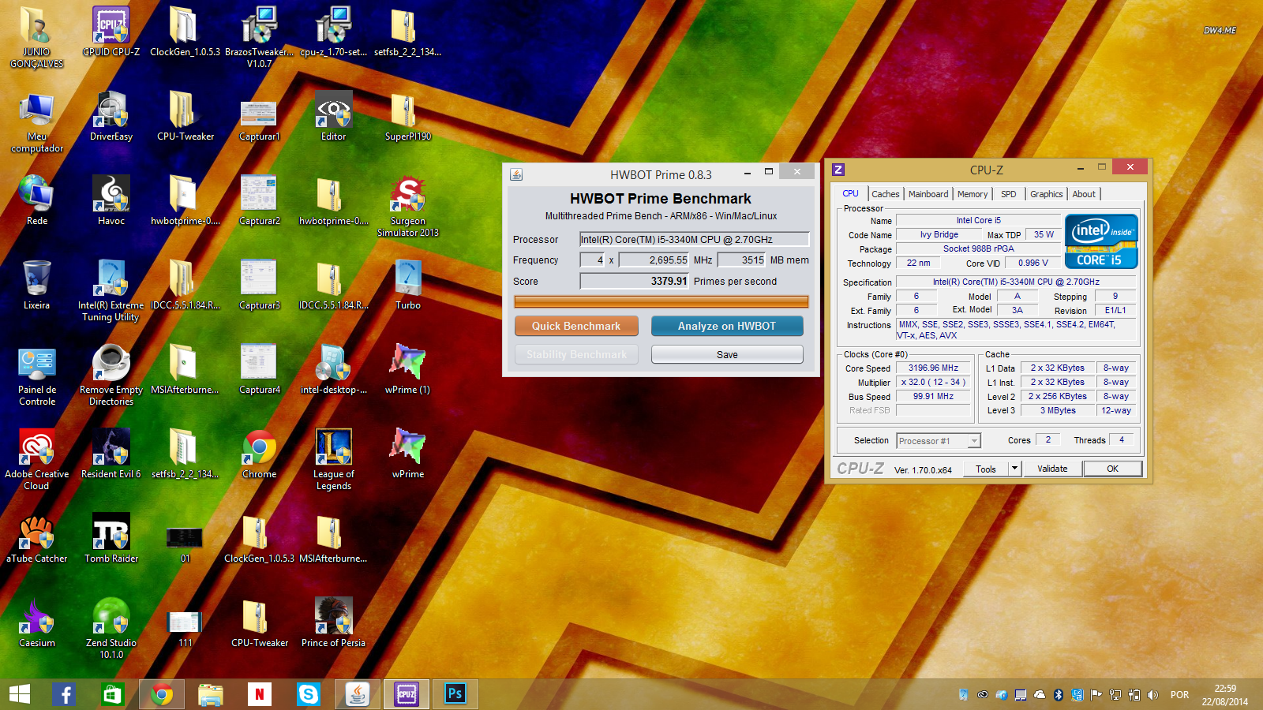The image size is (1263, 710).
Task: Show the About tab in CPU-Z
Action: (1084, 194)
